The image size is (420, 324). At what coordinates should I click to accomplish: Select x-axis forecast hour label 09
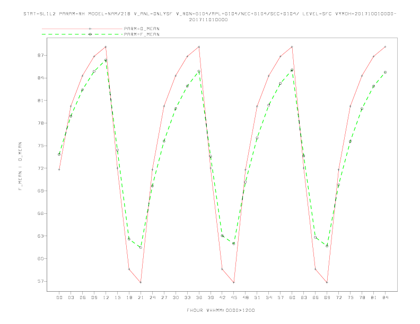[x=94, y=298]
